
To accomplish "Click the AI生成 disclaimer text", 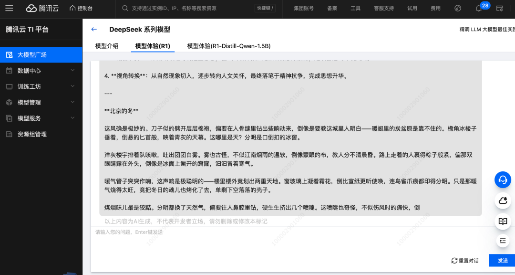I will (186, 222).
